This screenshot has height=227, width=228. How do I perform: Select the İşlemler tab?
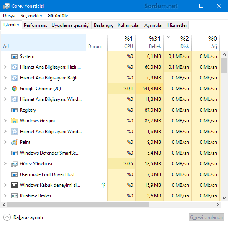point(11,25)
